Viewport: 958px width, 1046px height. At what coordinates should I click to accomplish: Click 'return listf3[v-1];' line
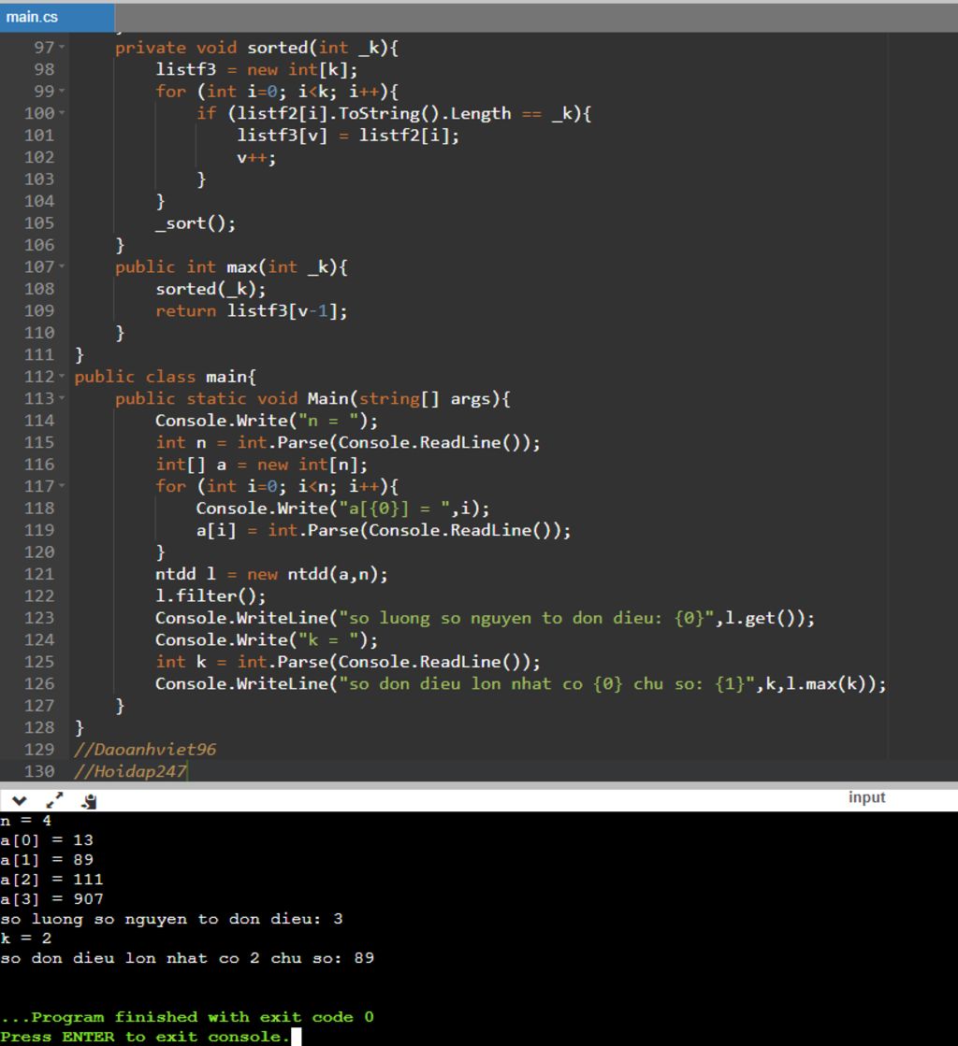pyautogui.click(x=251, y=311)
